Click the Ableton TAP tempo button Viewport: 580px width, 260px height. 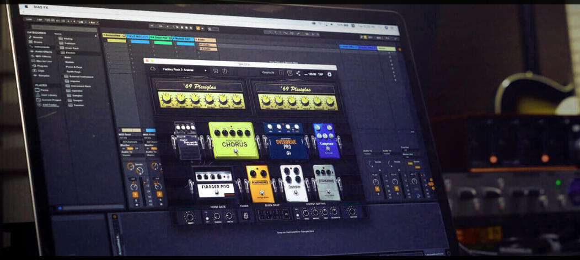39,20
